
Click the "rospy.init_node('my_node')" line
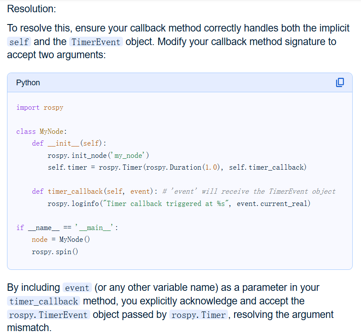[x=98, y=156]
